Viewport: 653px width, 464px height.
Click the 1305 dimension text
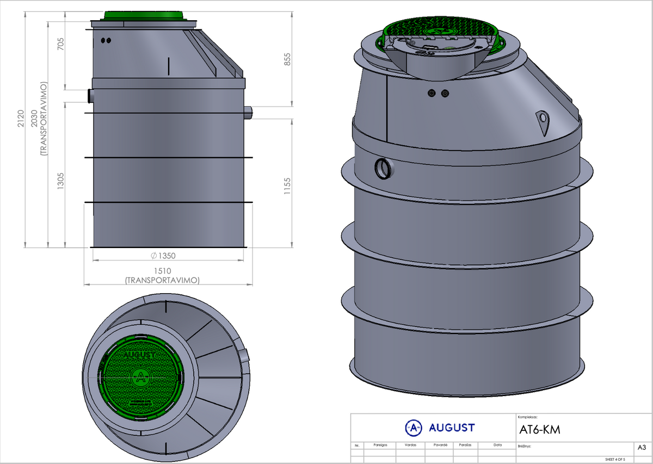[x=61, y=181]
